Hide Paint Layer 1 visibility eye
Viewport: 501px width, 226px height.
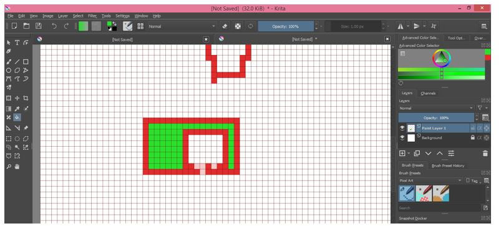[x=402, y=128]
